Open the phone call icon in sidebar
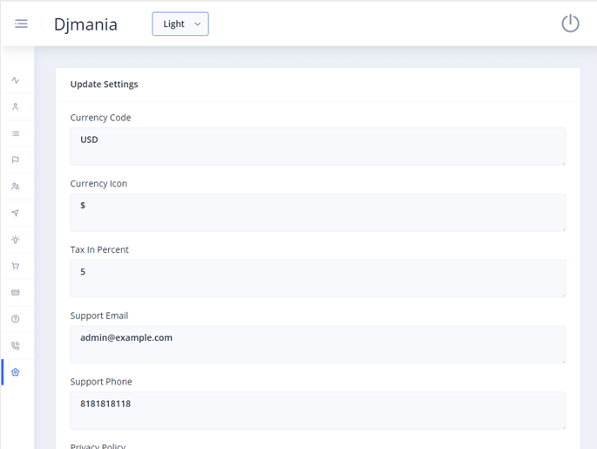The height and width of the screenshot is (449, 597). click(x=16, y=345)
